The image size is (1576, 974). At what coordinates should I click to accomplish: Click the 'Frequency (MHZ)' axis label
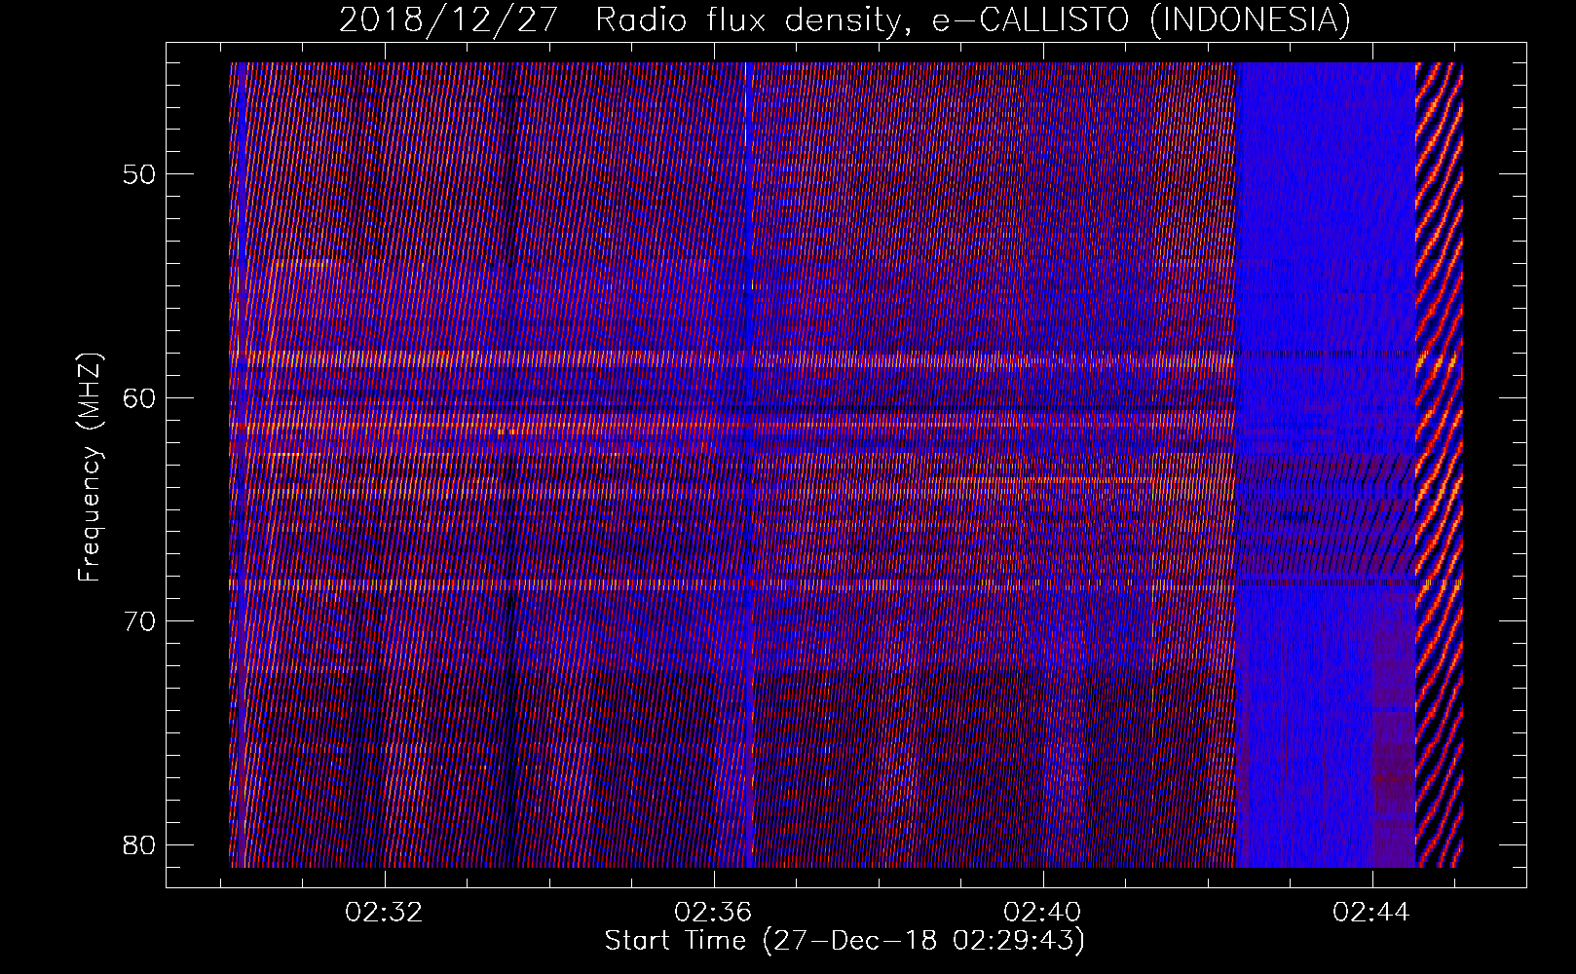tap(90, 468)
